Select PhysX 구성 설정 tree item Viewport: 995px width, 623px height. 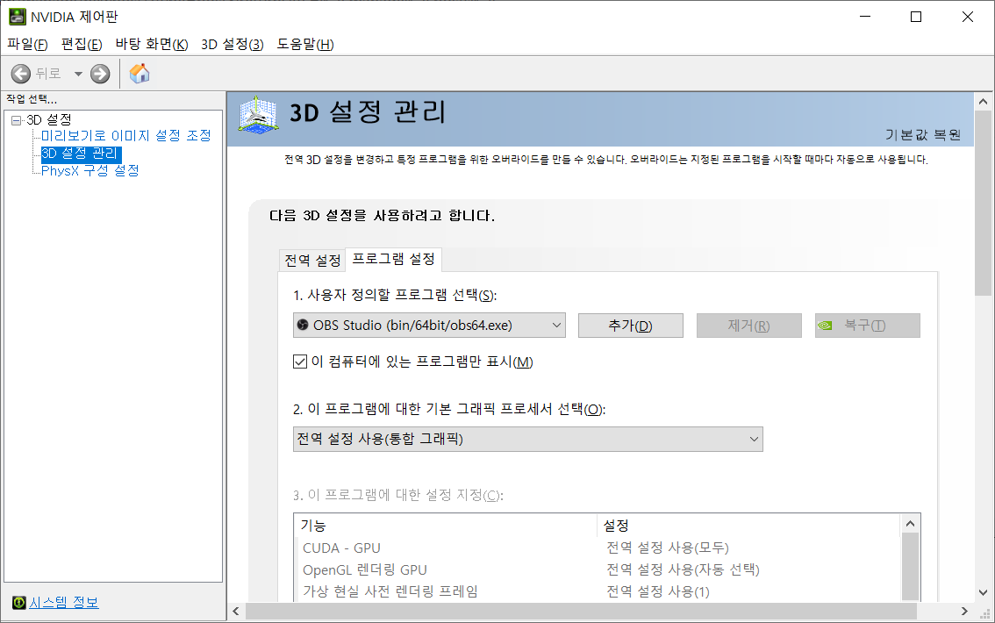(90, 170)
